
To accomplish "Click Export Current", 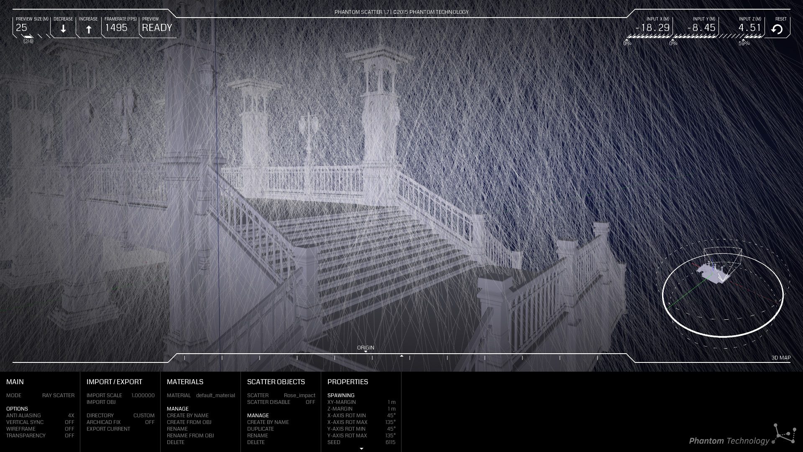I will [x=108, y=429].
